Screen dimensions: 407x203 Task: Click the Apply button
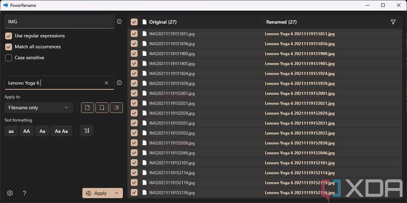point(97,193)
